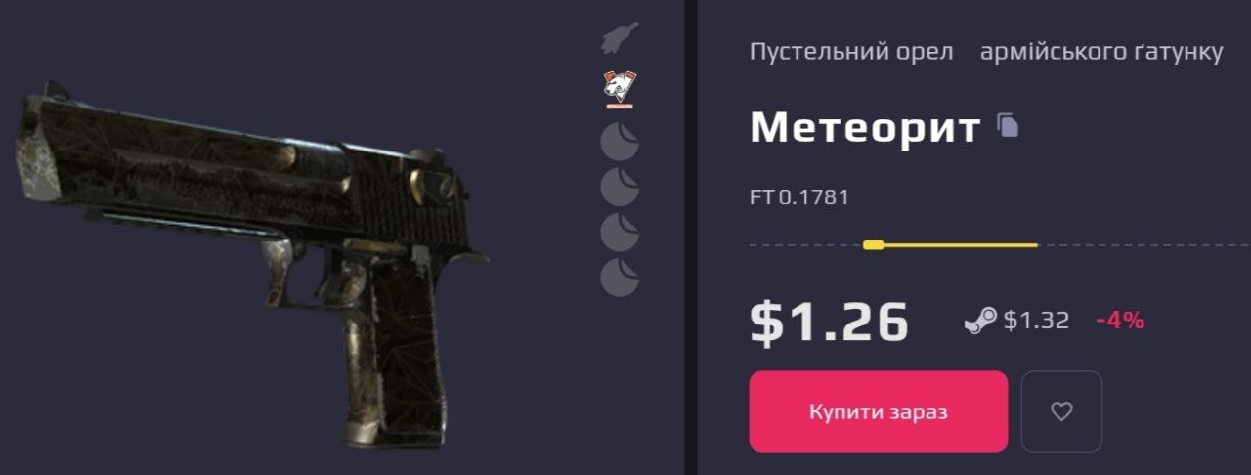
Task: Click the second empty sticker slot
Action: (x=620, y=187)
